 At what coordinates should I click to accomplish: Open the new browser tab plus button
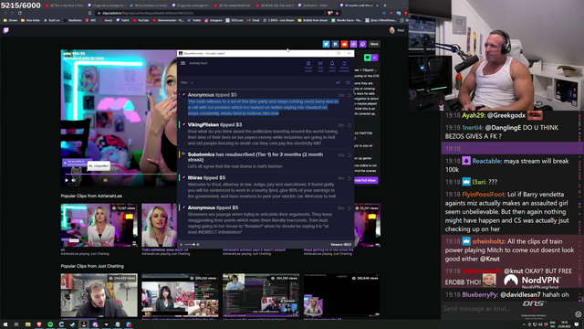point(385,5)
